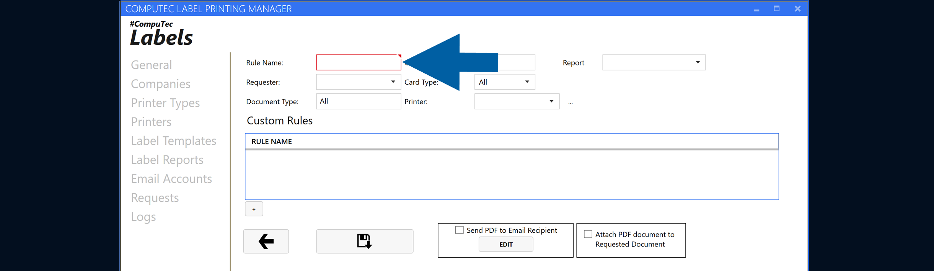View the Logs section
934x271 pixels.
(143, 217)
